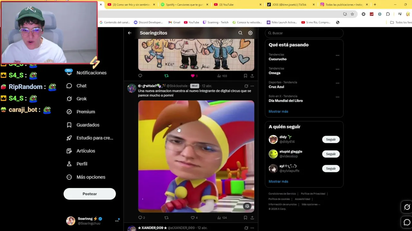Follow the stupid glaggle account

point(331,154)
